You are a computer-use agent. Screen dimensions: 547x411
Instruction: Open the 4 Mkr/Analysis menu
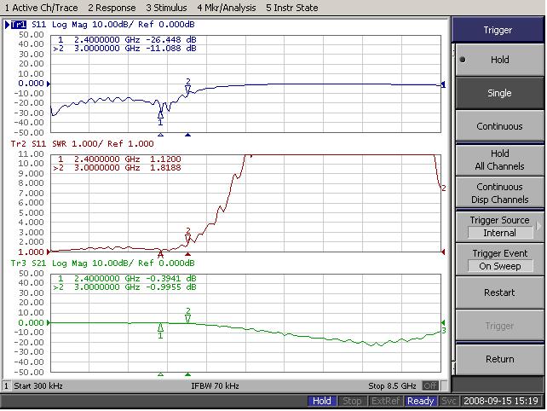226,8
